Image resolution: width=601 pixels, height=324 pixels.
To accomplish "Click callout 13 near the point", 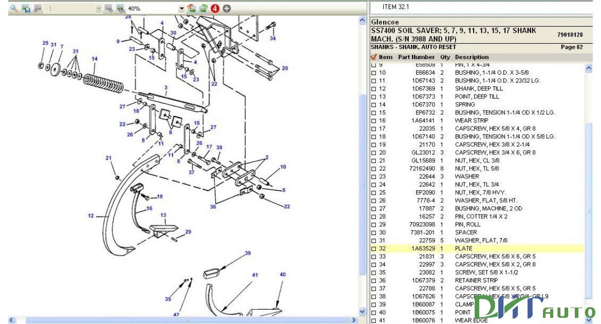I will click(163, 215).
